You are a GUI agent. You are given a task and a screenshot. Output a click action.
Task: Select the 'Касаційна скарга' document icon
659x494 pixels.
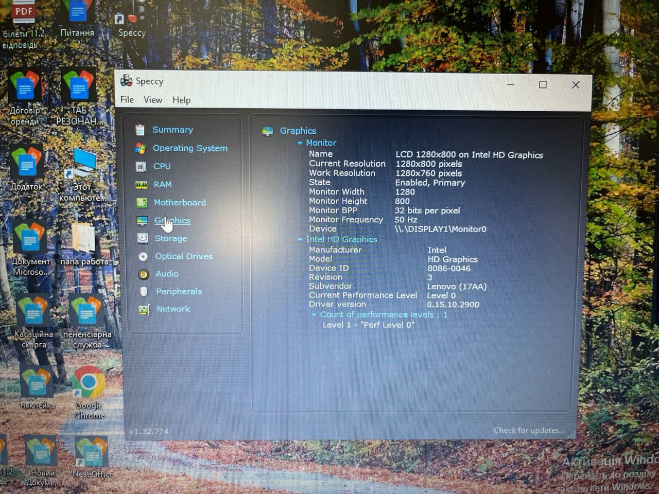pos(34,321)
